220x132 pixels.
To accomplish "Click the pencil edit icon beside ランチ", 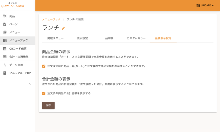I will click(x=63, y=28).
